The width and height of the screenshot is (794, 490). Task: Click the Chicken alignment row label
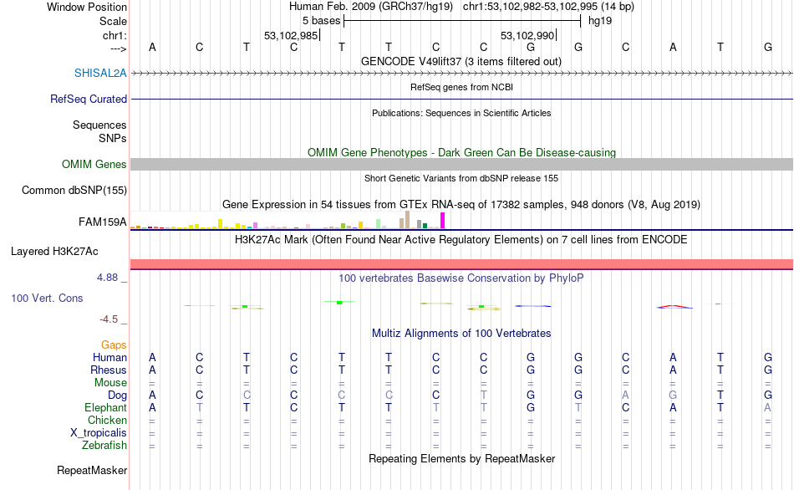(x=107, y=420)
